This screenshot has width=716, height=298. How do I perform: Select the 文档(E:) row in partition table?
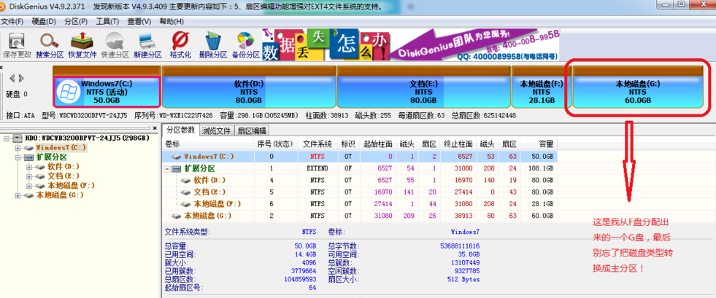pos(360,192)
